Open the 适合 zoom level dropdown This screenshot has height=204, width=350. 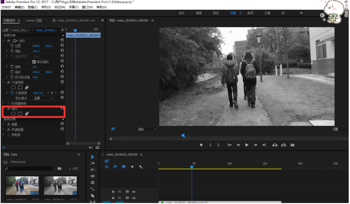(x=147, y=129)
